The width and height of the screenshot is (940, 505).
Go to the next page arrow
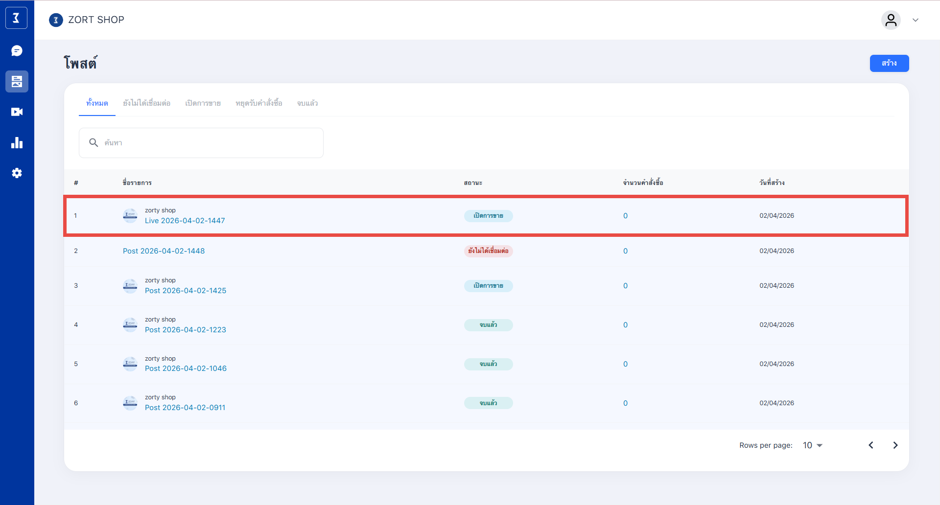coord(895,445)
